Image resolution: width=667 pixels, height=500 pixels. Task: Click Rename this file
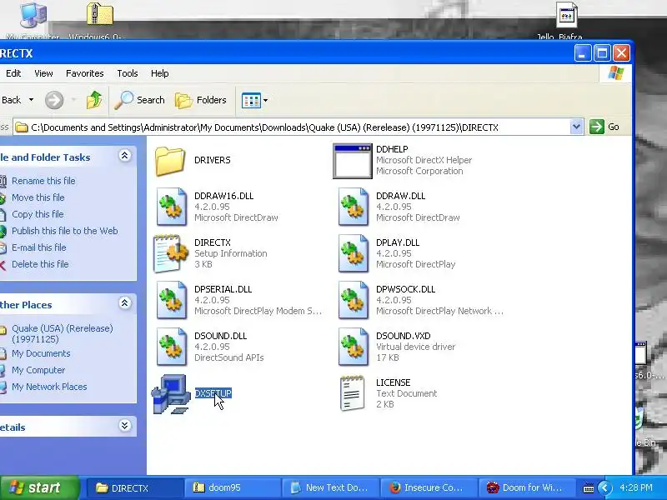click(x=43, y=181)
